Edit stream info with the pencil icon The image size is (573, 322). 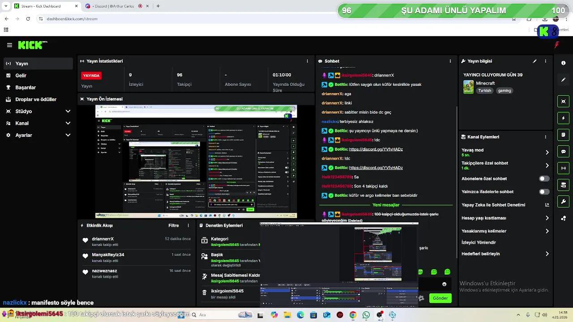pos(535,61)
